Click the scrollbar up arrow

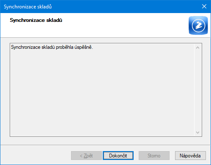(197, 48)
